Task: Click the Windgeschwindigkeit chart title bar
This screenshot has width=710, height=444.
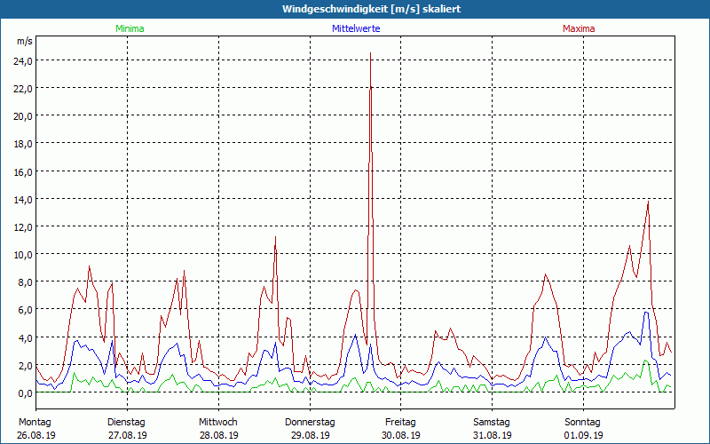Action: click(355, 9)
